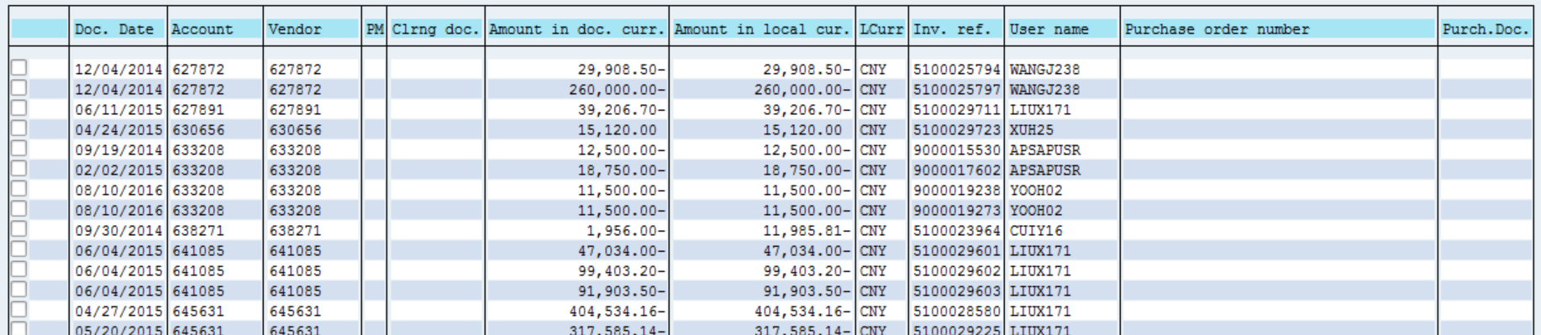Select the 39,206.70- document currency amount
This screenshot has height=335, width=1541.
coord(622,110)
